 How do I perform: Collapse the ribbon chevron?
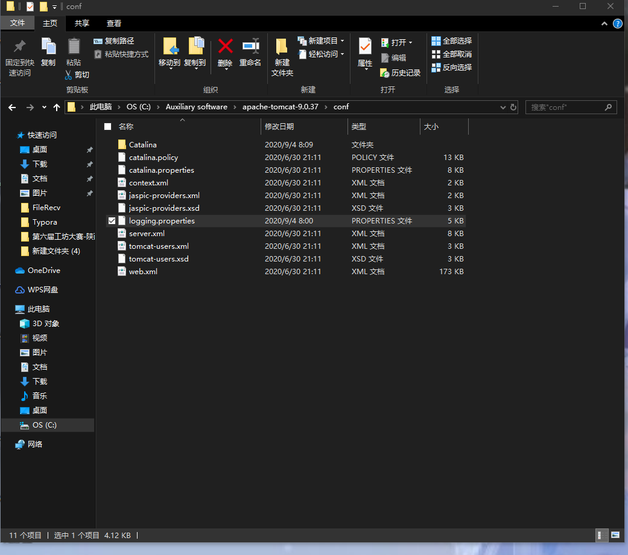pyautogui.click(x=604, y=24)
